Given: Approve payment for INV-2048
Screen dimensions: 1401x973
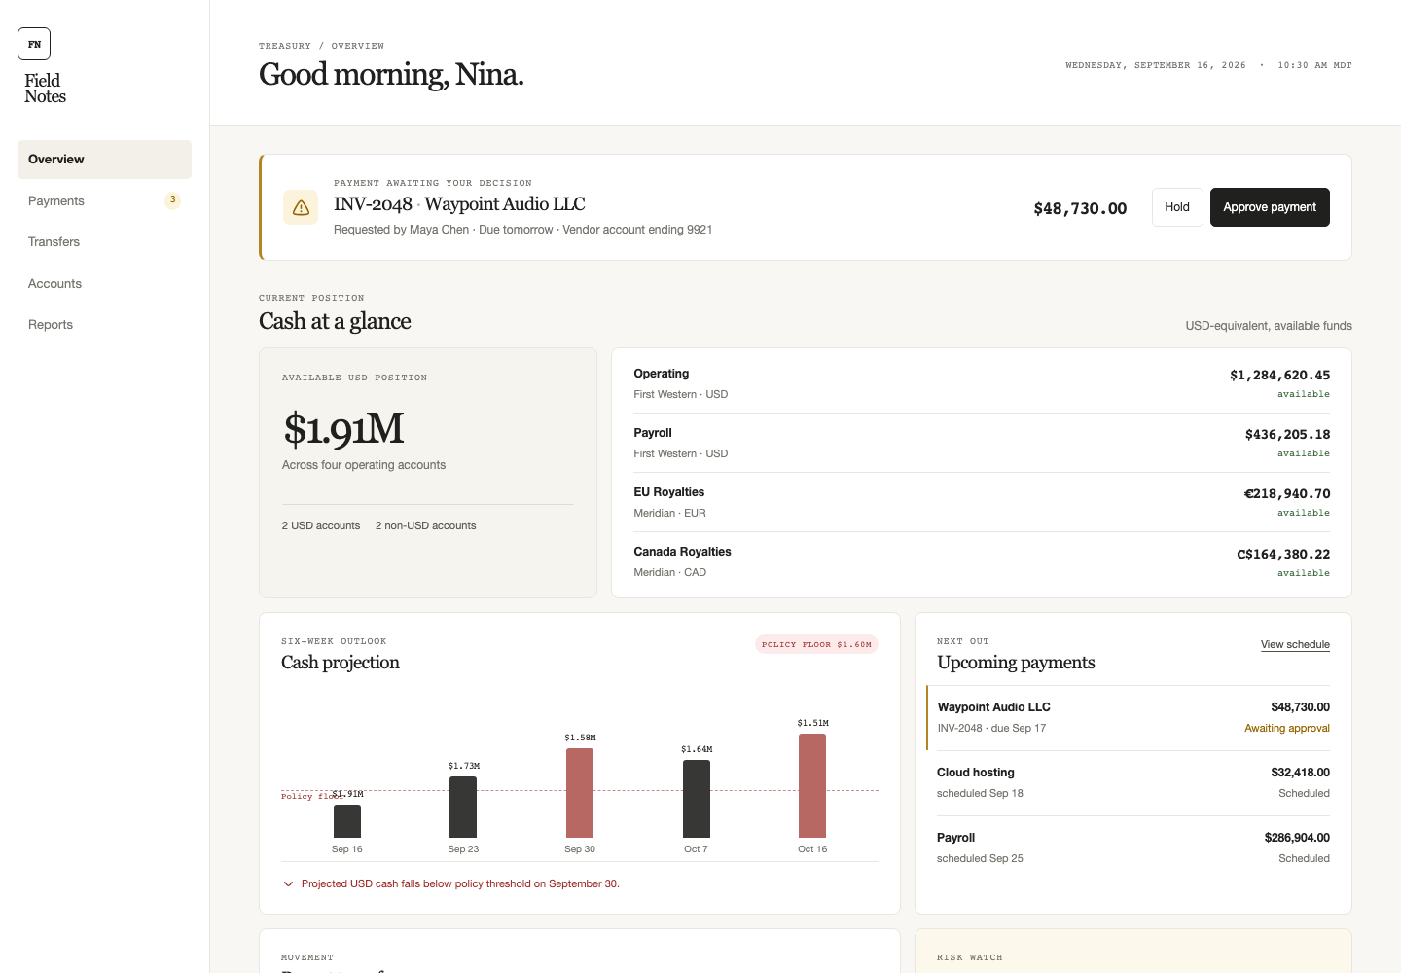Looking at the screenshot, I should [x=1270, y=207].
